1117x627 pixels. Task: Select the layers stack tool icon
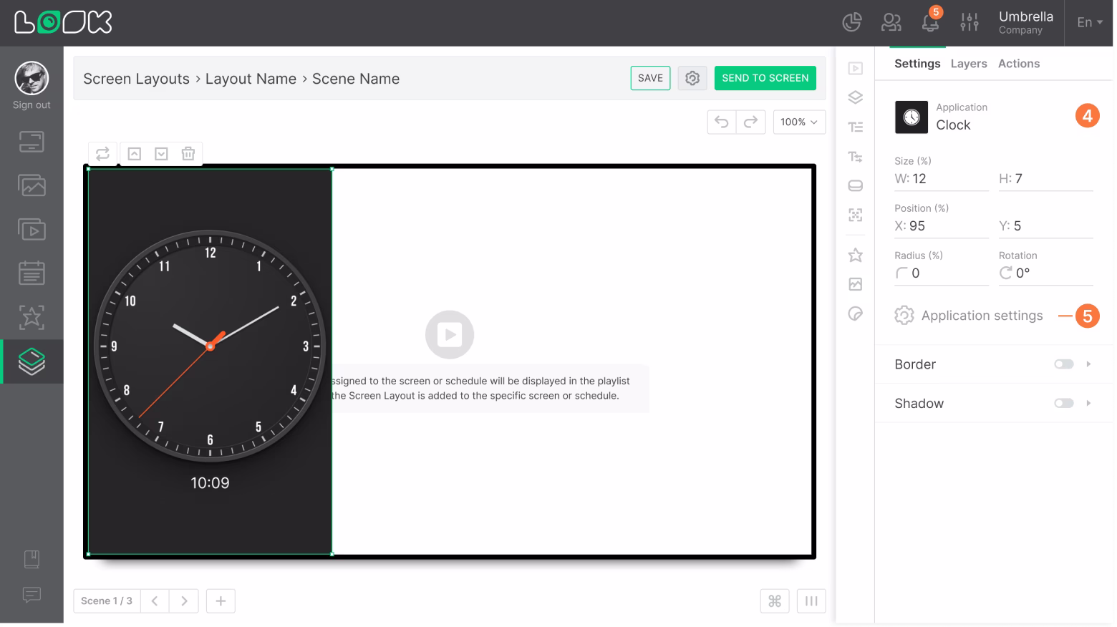click(x=855, y=97)
